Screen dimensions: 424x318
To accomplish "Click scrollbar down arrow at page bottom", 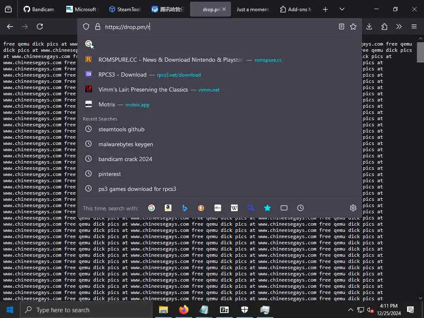I will [420, 298].
